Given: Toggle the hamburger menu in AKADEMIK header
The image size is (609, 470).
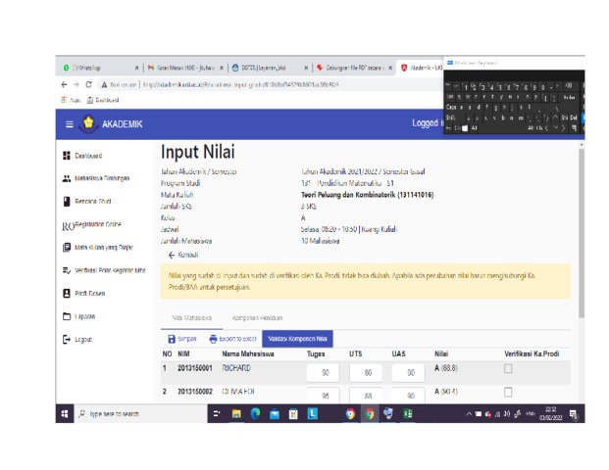Looking at the screenshot, I should pyautogui.click(x=70, y=124).
